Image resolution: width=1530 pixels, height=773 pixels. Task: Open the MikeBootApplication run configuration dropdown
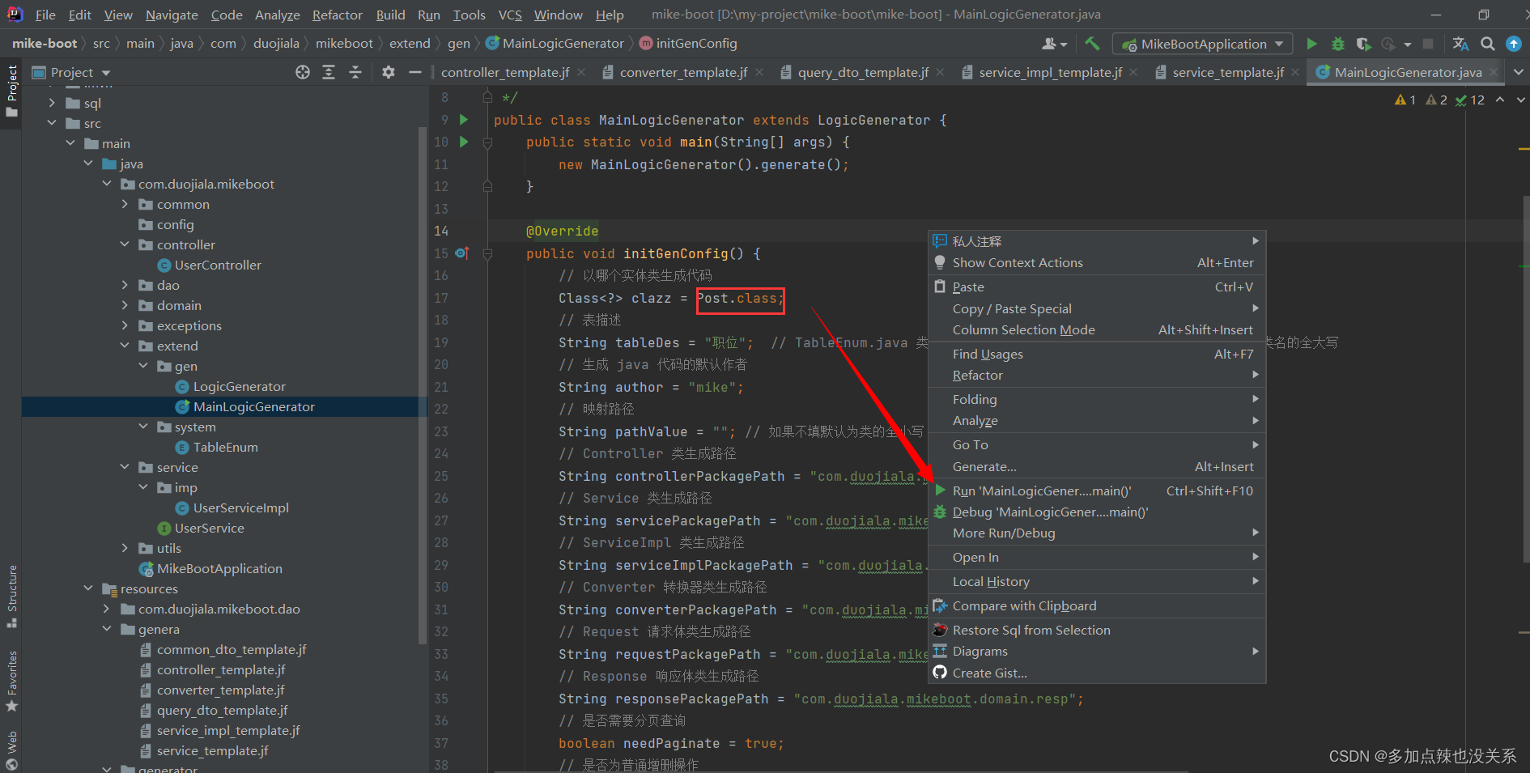[1203, 44]
